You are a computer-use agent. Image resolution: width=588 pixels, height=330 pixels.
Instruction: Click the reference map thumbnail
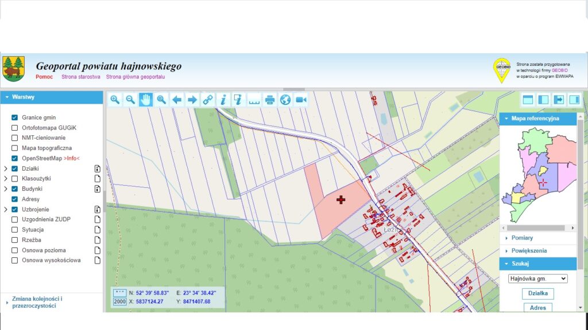(537, 175)
